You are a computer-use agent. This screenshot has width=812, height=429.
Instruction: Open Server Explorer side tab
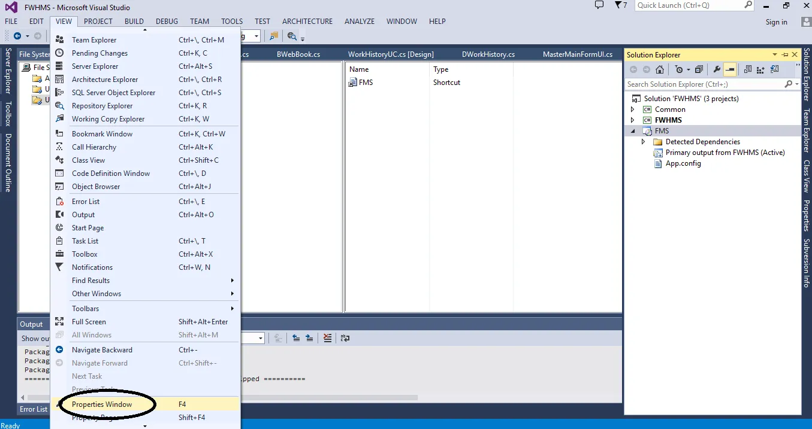(8, 71)
